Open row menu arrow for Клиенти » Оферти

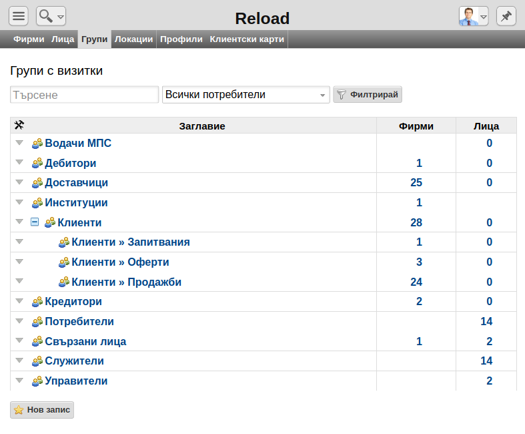pos(19,262)
